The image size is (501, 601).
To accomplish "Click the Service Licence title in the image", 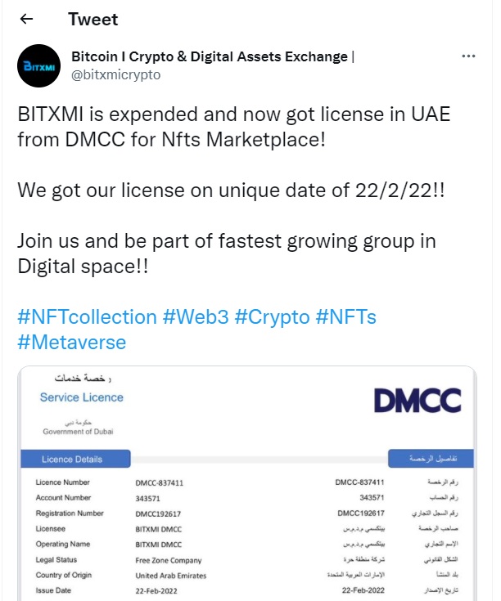I will (82, 397).
